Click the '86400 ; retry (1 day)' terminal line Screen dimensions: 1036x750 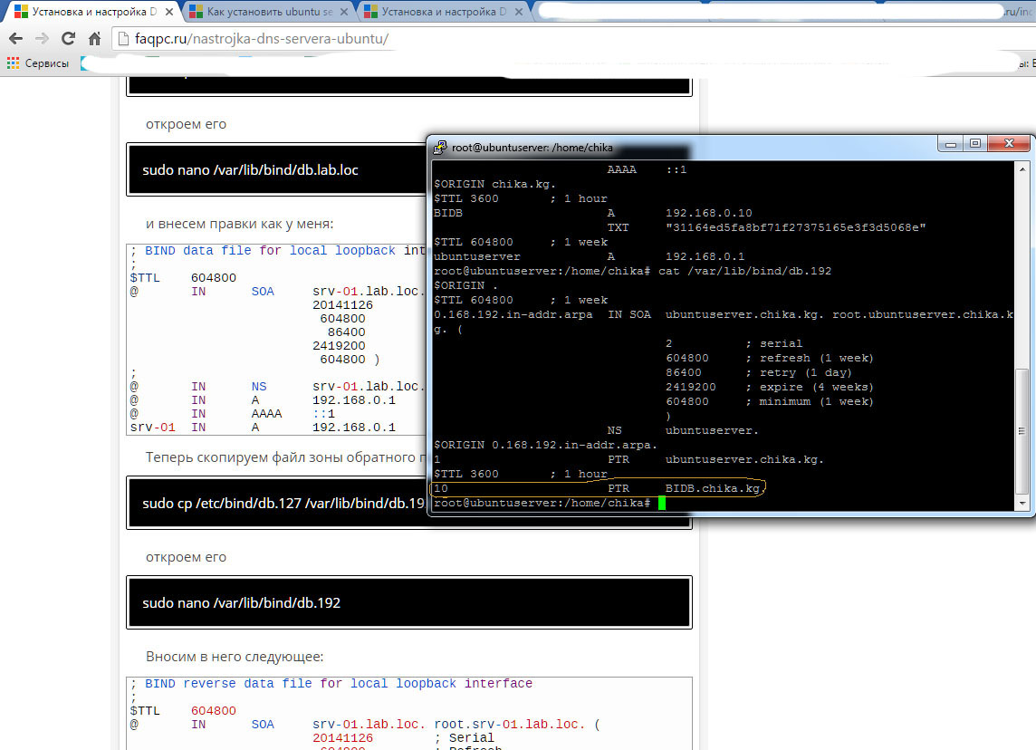[x=759, y=372]
